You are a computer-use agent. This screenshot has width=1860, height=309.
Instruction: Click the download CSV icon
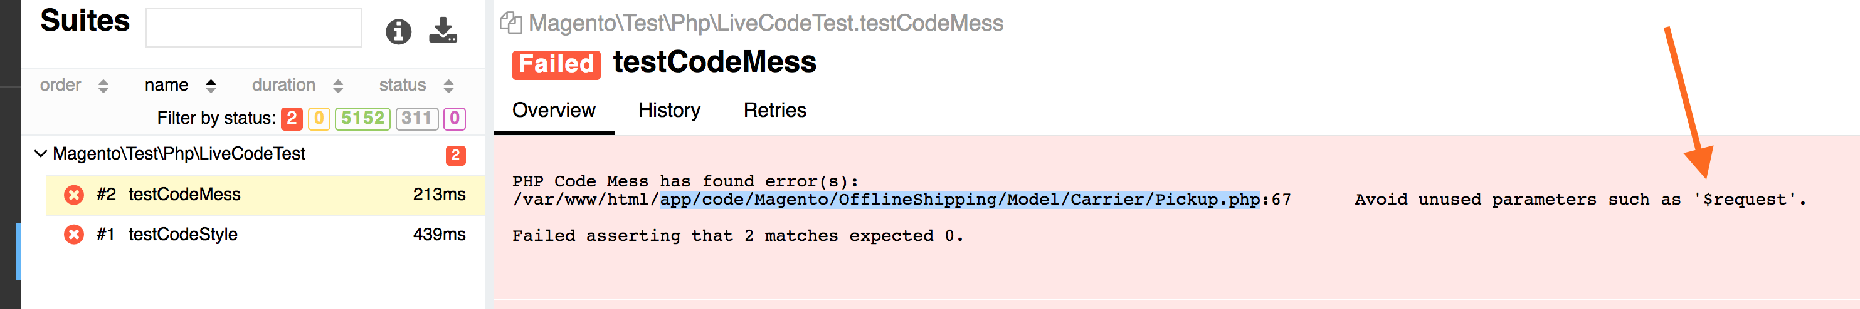[443, 30]
